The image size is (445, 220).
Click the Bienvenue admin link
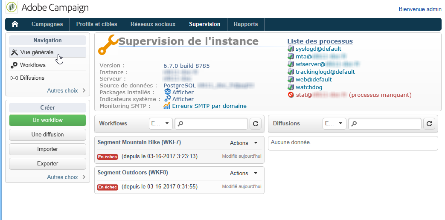pyautogui.click(x=420, y=9)
